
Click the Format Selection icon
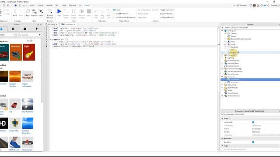[50, 12]
